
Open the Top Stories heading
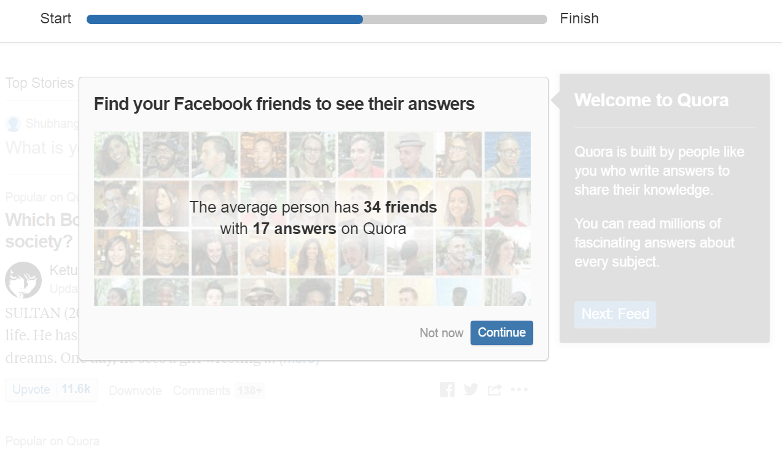tap(40, 83)
